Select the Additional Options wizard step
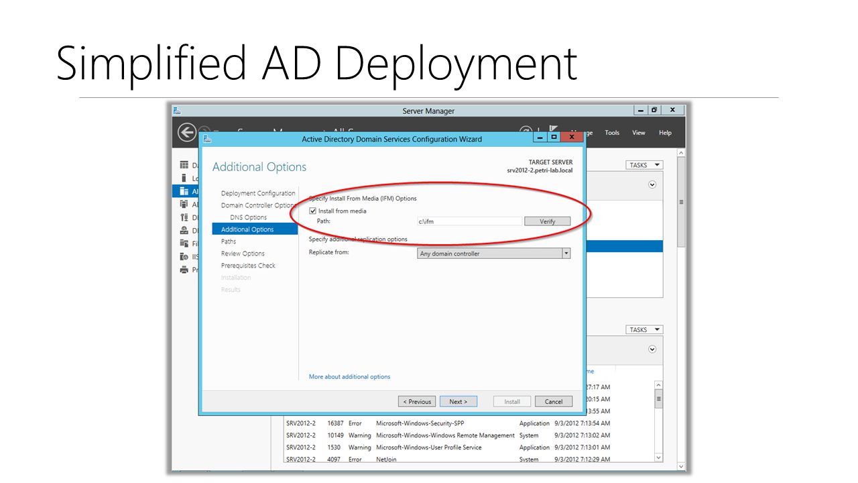This screenshot has height=483, width=858. pos(255,229)
